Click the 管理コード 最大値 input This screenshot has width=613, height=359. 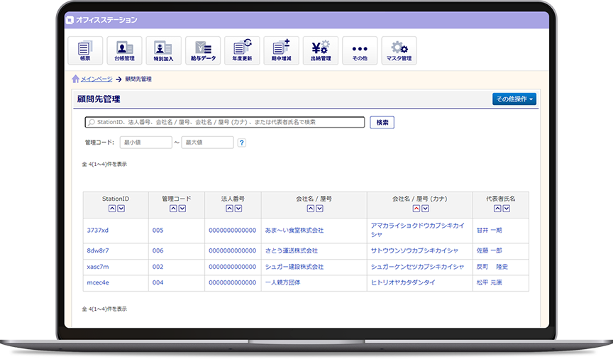point(208,143)
